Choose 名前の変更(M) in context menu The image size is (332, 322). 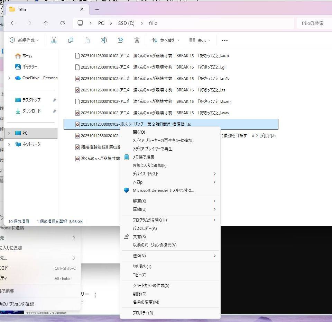[146, 302]
